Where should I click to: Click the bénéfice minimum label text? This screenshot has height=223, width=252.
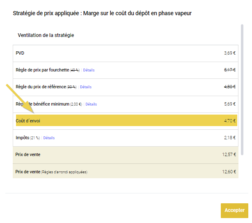point(49,104)
